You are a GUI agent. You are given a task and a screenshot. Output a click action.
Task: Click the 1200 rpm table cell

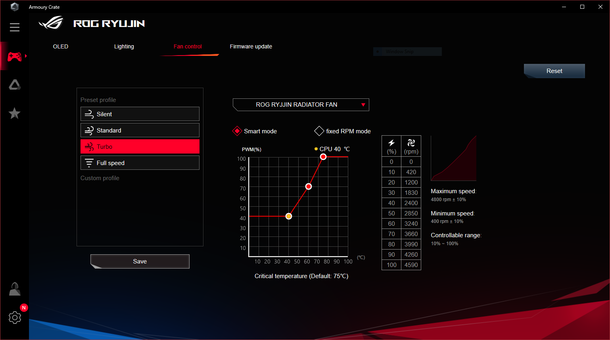coord(411,182)
